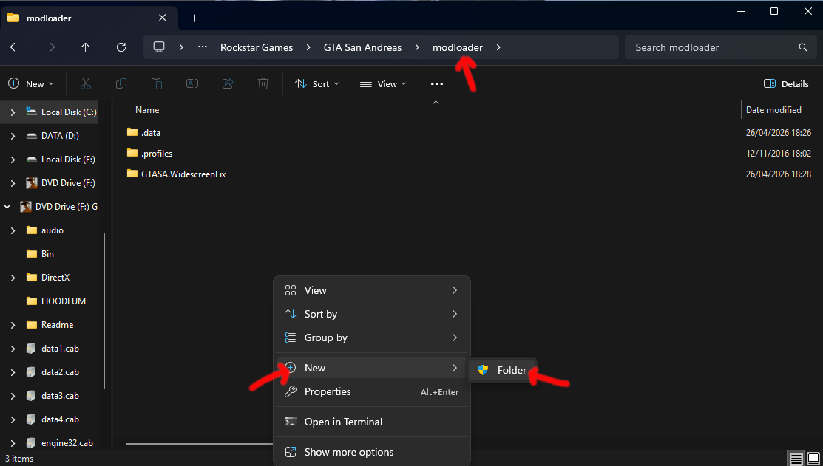Screen dimensions: 823x466
Task: Collapse the expanded DVD Drive (F:) G node
Action: 7,207
